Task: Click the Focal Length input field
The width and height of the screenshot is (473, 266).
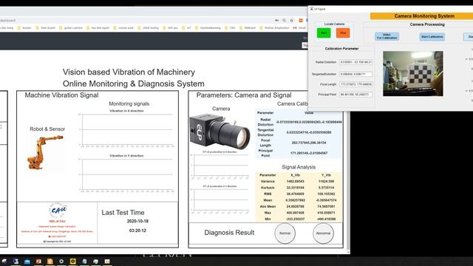Action: 355,84
